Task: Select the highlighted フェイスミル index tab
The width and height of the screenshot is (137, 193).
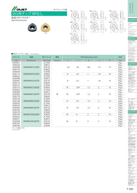Action: pyautogui.click(x=132, y=64)
